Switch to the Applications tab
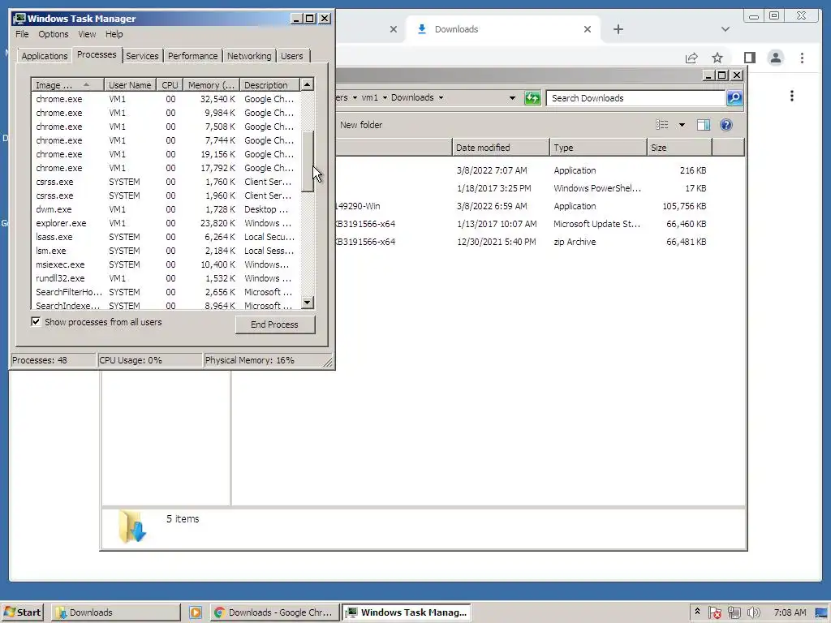Viewport: 831px width, 623px height. coord(45,56)
